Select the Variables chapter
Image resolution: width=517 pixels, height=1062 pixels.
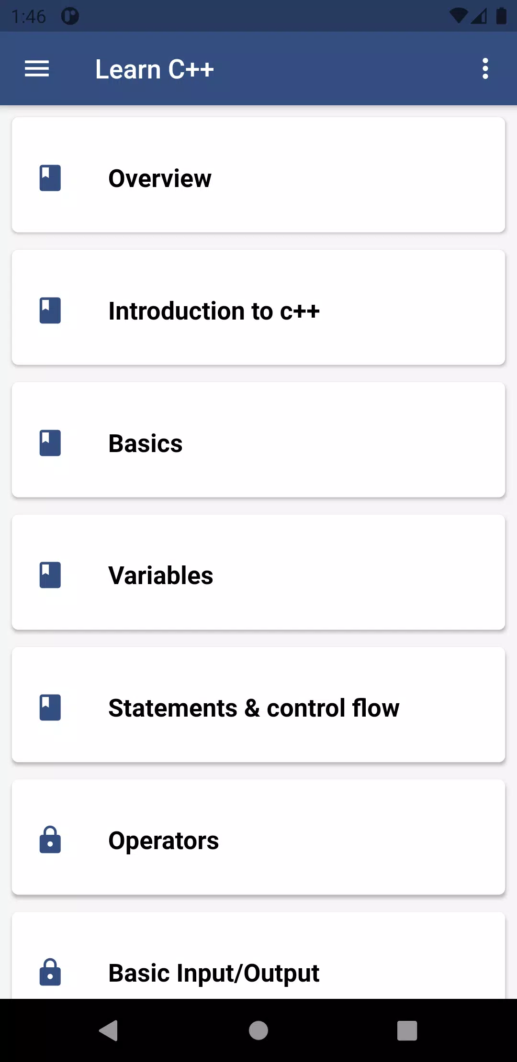[x=258, y=572]
